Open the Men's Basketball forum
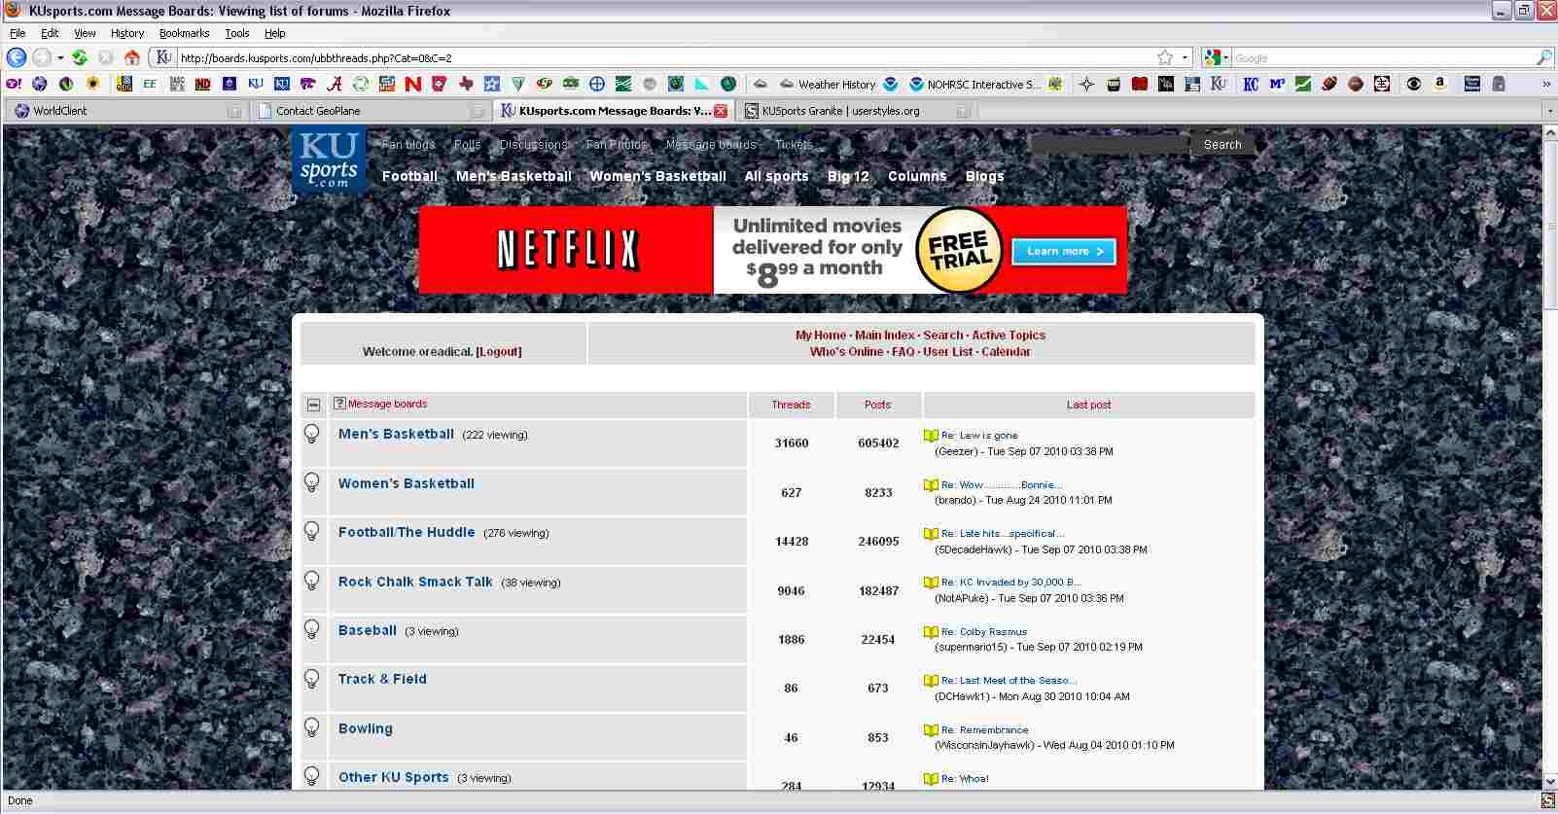 tap(396, 434)
